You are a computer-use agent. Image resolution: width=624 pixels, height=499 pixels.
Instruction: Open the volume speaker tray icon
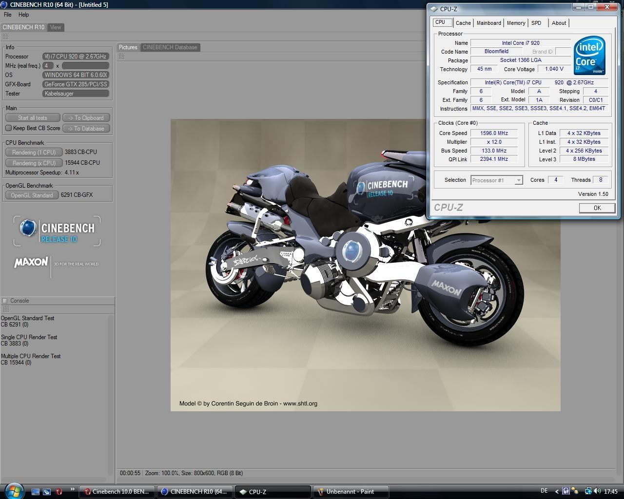(x=597, y=491)
